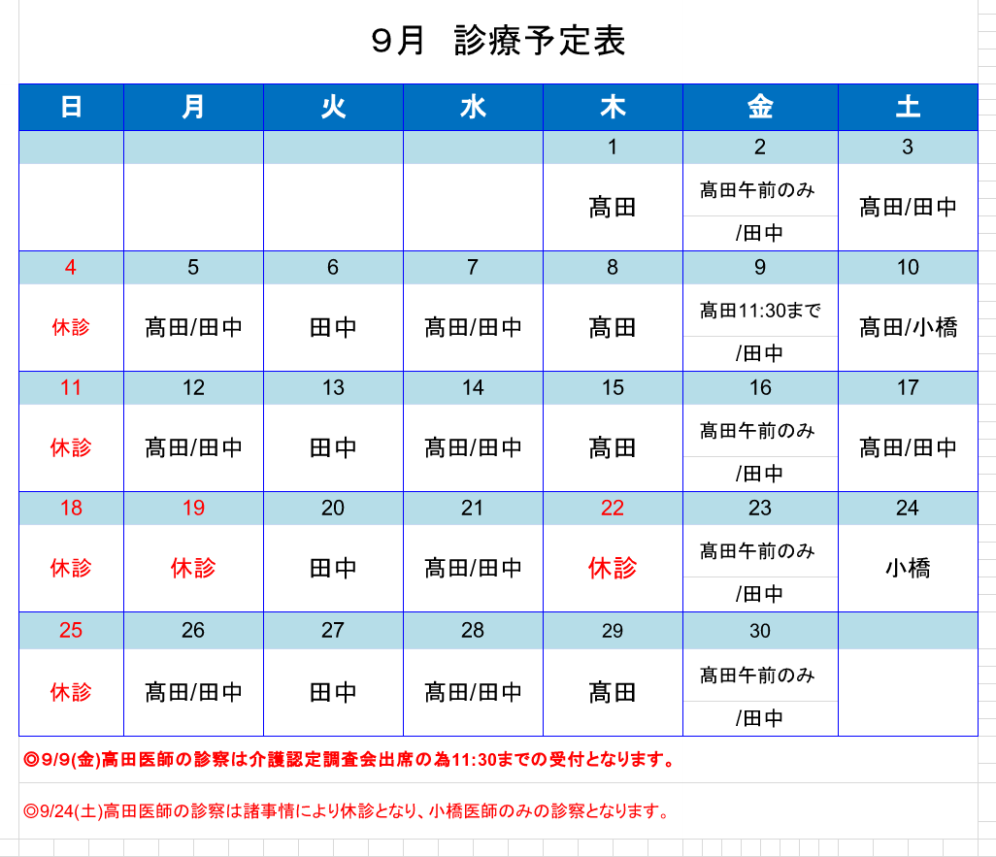Select 休診 cell under the 4th
This screenshot has height=857, width=996.
71,328
